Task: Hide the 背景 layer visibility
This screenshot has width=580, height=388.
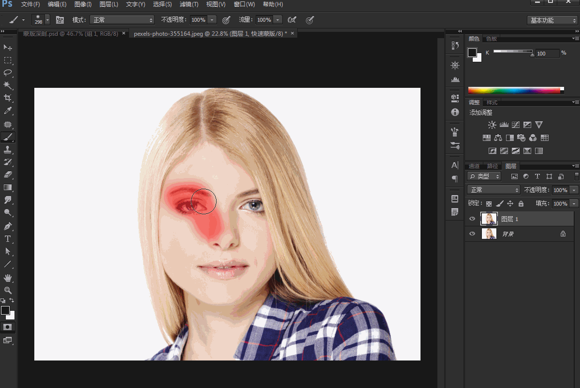Action: [473, 234]
